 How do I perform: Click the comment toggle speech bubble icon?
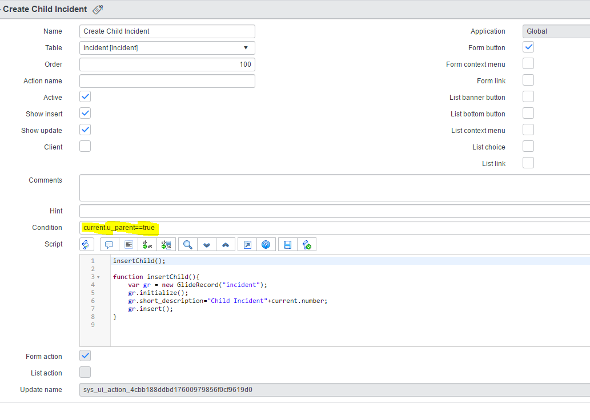pyautogui.click(x=110, y=245)
